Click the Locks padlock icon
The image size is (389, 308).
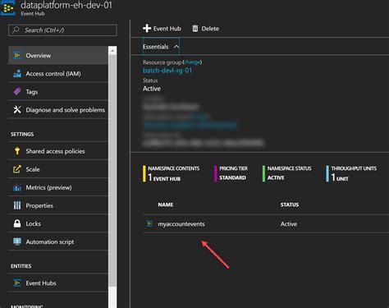[x=17, y=223]
